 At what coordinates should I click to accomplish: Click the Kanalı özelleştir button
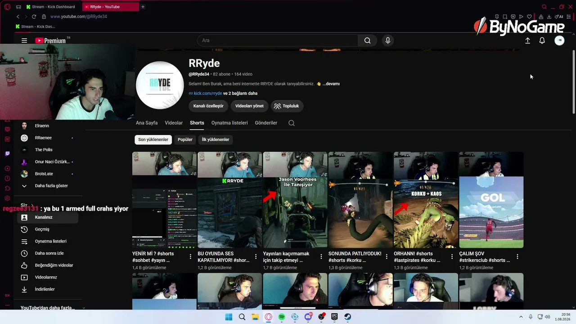pyautogui.click(x=208, y=106)
